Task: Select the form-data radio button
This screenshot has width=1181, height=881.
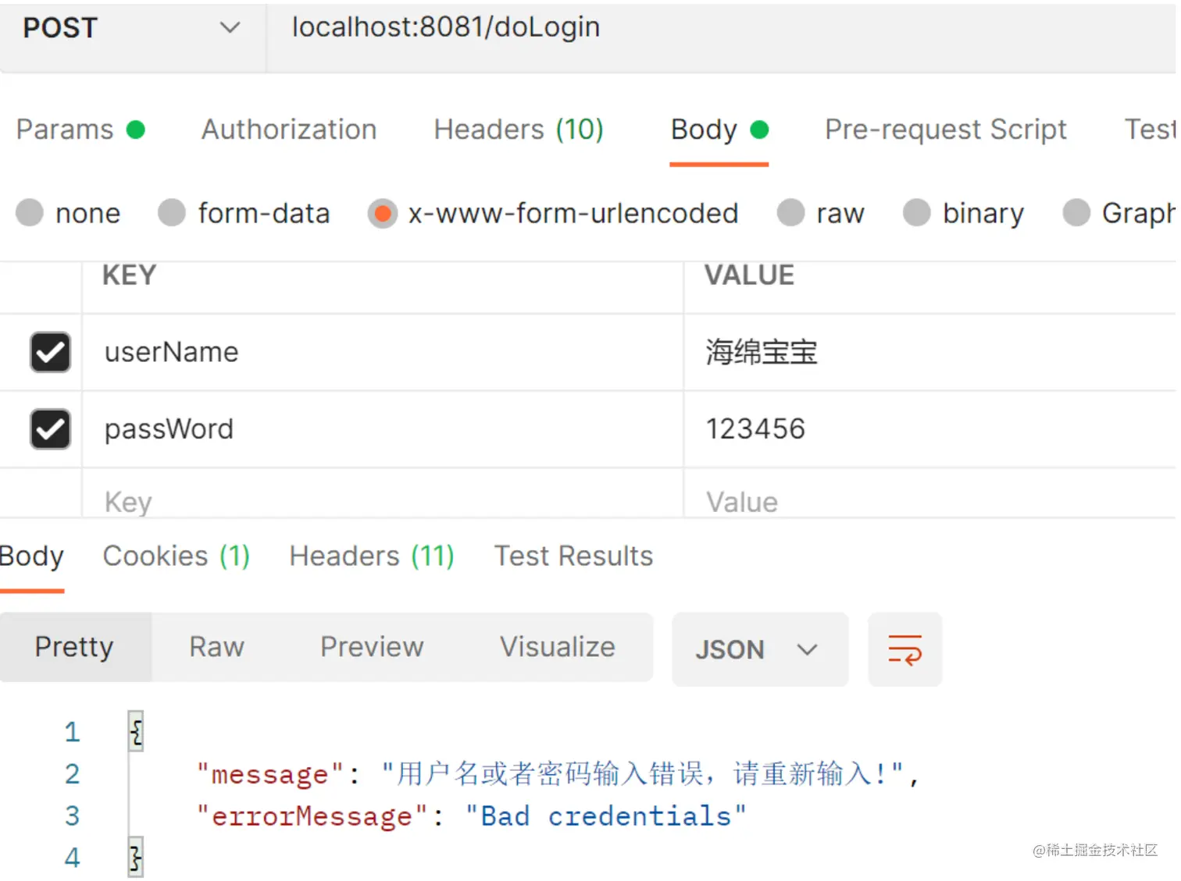Action: [172, 212]
